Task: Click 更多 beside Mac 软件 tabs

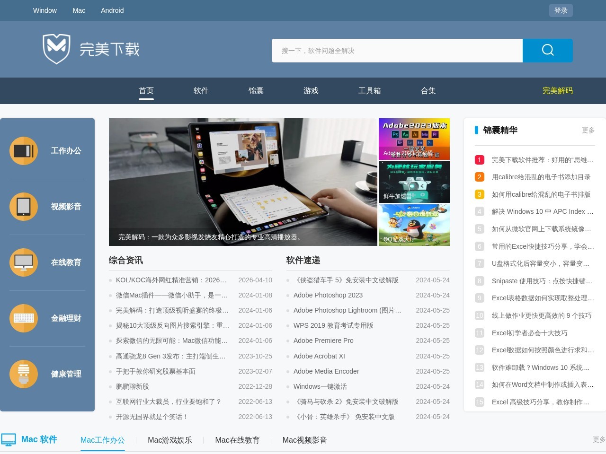Action: [599, 440]
